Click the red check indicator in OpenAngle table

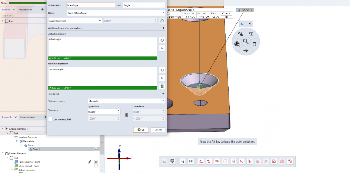[226, 16]
